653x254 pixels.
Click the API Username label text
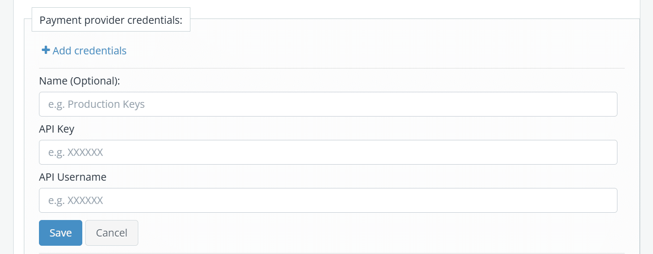coord(73,177)
